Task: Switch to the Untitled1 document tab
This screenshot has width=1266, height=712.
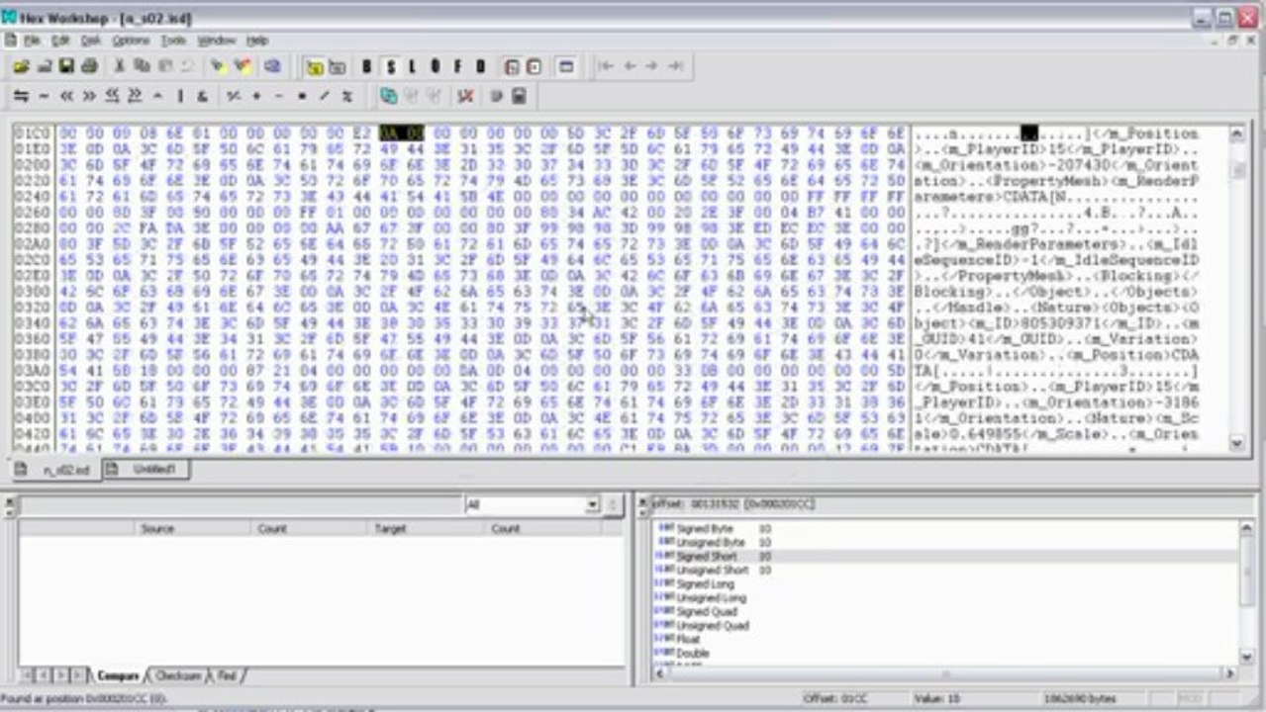Action: pyautogui.click(x=145, y=469)
